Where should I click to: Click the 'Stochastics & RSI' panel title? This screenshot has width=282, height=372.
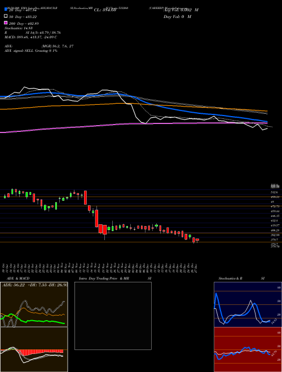[241, 278]
